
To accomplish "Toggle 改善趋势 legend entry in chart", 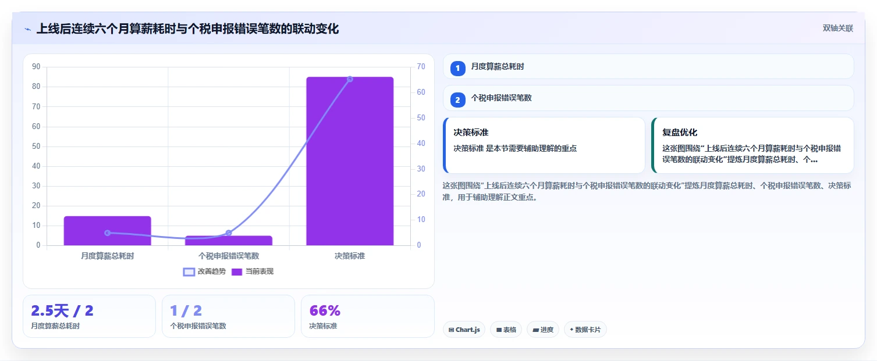I will tap(204, 271).
